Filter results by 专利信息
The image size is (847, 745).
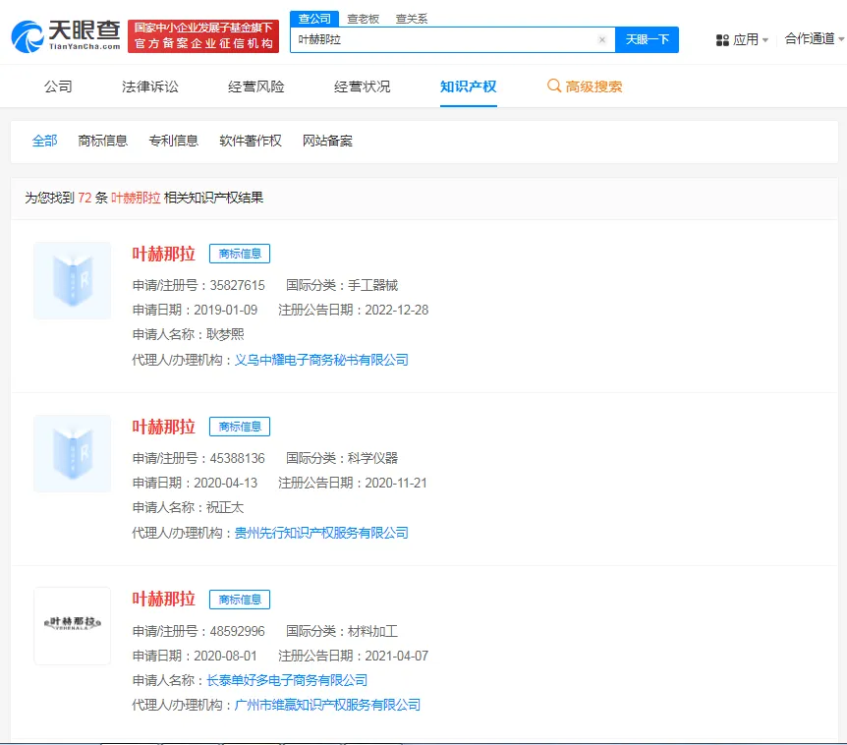(174, 141)
